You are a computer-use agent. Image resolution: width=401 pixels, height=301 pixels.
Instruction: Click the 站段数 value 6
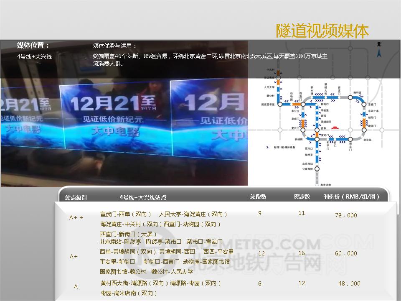[x=260, y=283]
